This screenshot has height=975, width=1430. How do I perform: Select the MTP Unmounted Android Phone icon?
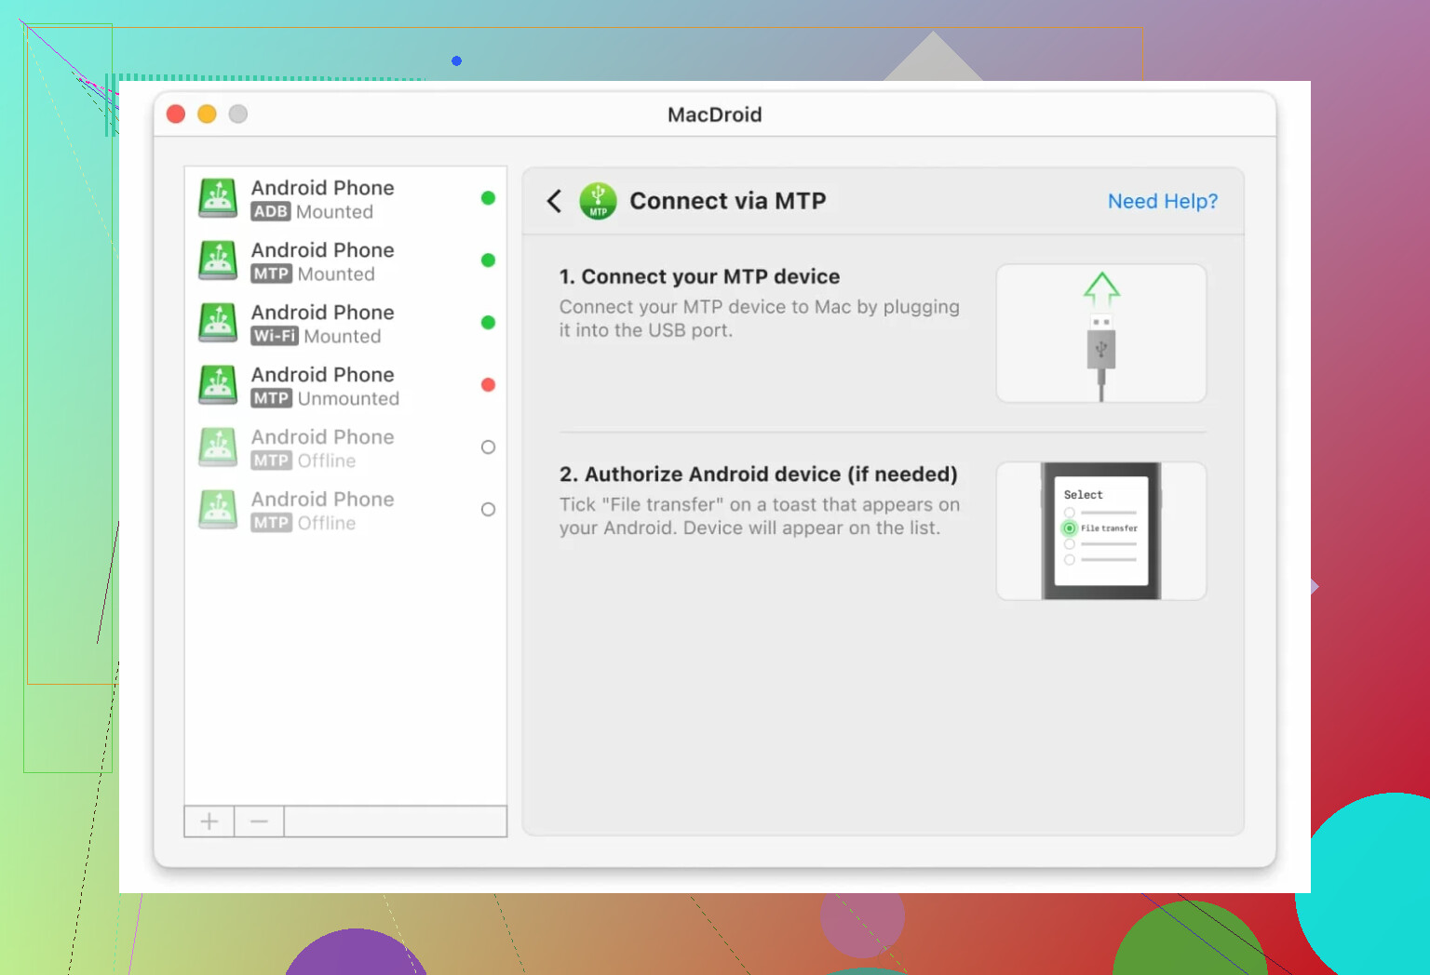coord(218,385)
